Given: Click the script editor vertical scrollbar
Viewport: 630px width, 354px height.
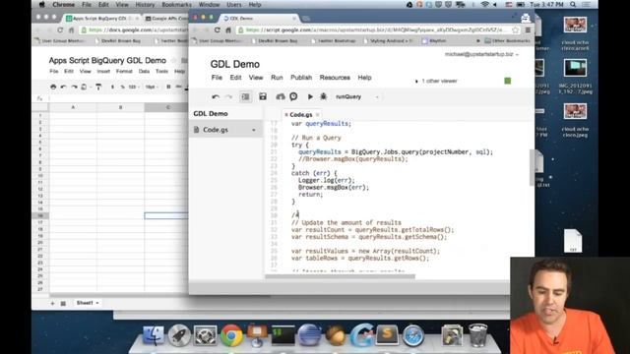Looking at the screenshot, I should (532, 167).
